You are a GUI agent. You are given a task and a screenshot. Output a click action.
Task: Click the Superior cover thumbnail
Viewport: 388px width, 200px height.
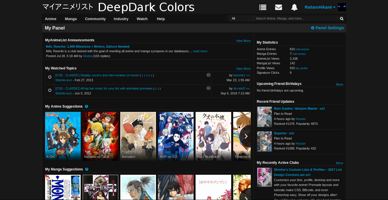click(265, 141)
